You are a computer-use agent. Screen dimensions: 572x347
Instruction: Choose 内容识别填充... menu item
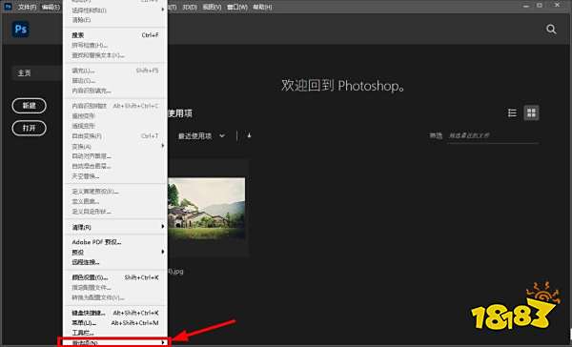tap(115, 91)
